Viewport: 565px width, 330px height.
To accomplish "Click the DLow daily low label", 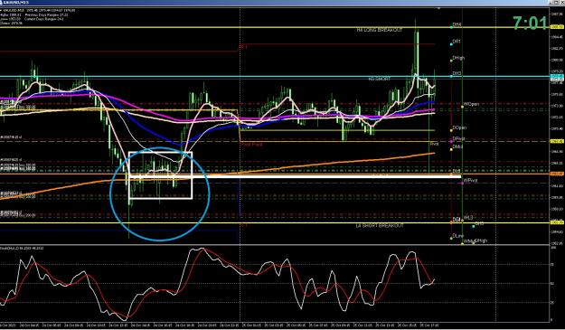I will [x=458, y=236].
